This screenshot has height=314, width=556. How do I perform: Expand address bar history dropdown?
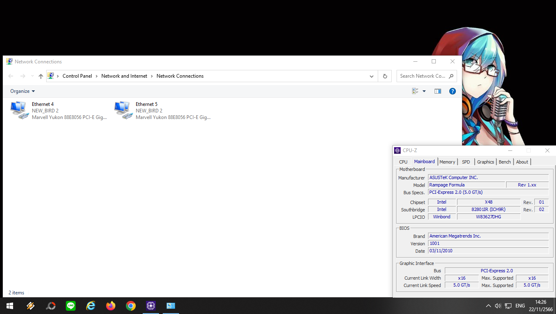coord(372,76)
